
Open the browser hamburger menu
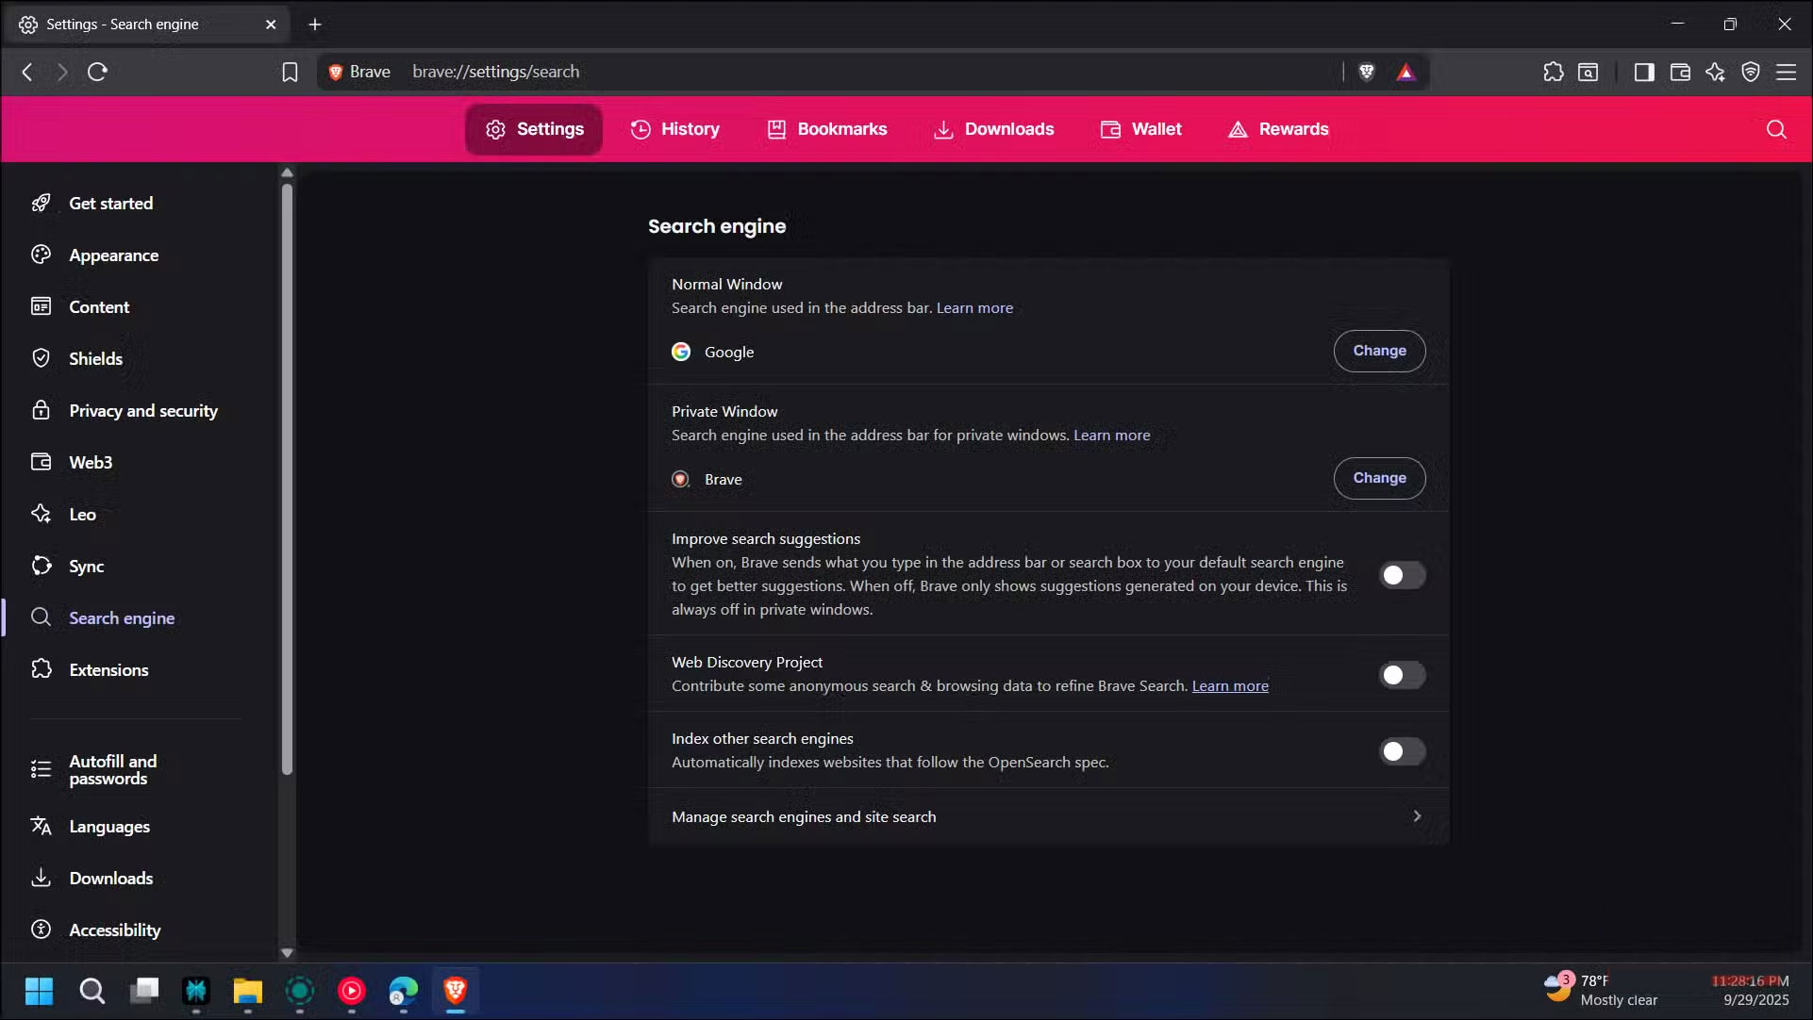[x=1787, y=72]
